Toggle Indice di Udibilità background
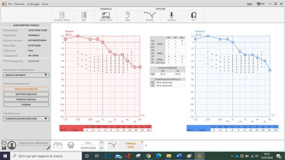 pos(26,89)
